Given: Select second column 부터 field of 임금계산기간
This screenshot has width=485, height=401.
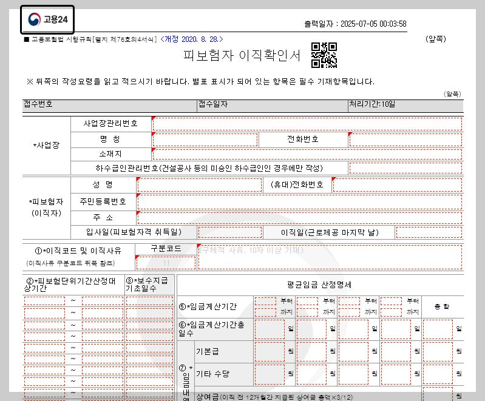Looking at the screenshot, I should click(x=308, y=301).
